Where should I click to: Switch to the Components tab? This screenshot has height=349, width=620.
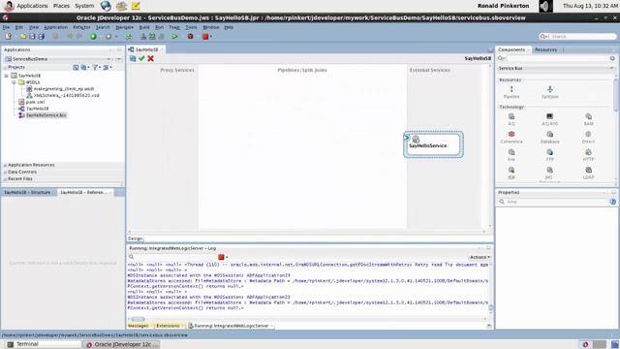click(x=511, y=49)
